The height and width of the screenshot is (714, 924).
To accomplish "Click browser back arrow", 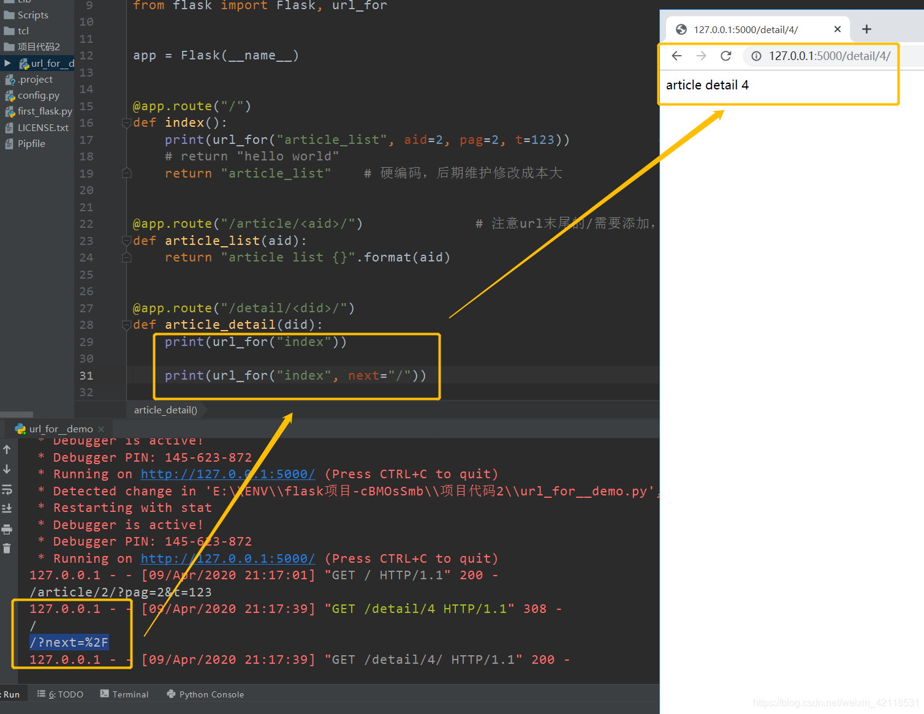I will pyautogui.click(x=676, y=56).
